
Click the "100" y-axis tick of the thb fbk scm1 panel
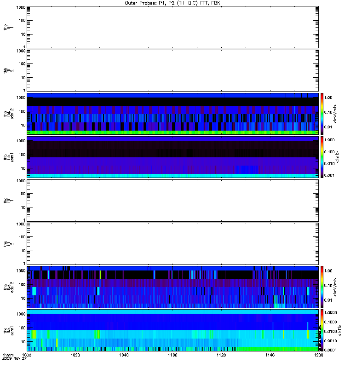tap(22, 155)
